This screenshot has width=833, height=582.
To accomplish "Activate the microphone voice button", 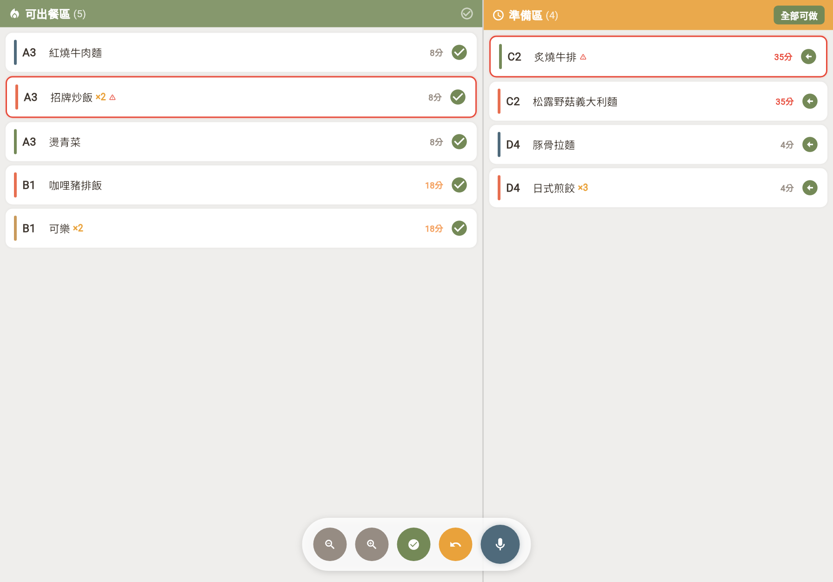I will click(500, 544).
